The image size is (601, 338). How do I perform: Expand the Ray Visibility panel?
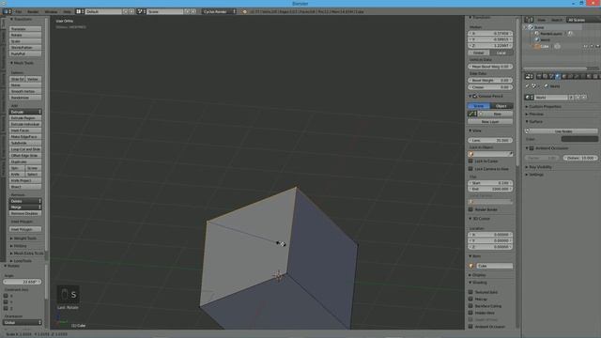coord(538,167)
